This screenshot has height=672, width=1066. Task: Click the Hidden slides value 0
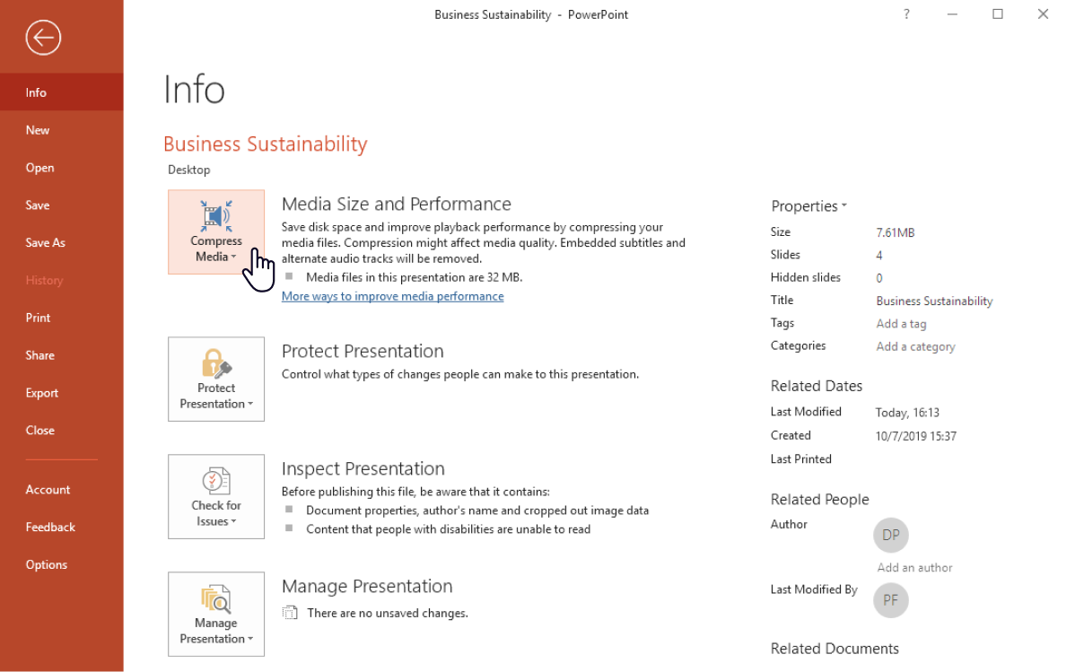click(x=879, y=278)
